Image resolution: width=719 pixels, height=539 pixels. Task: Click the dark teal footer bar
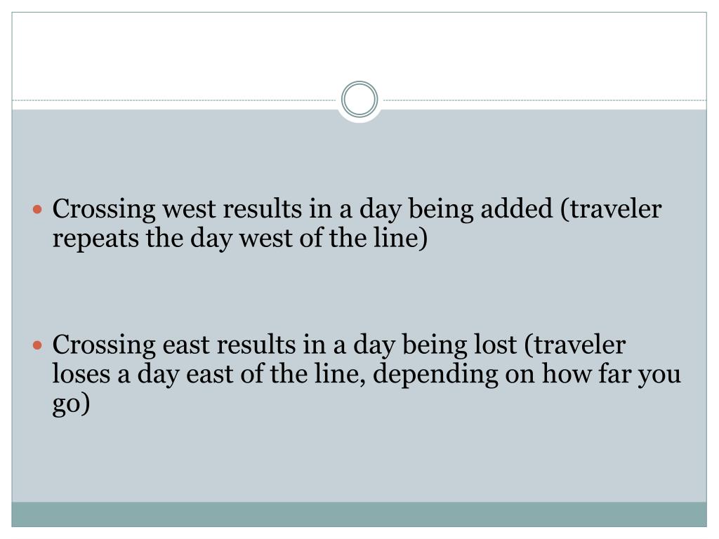pyautogui.click(x=359, y=514)
